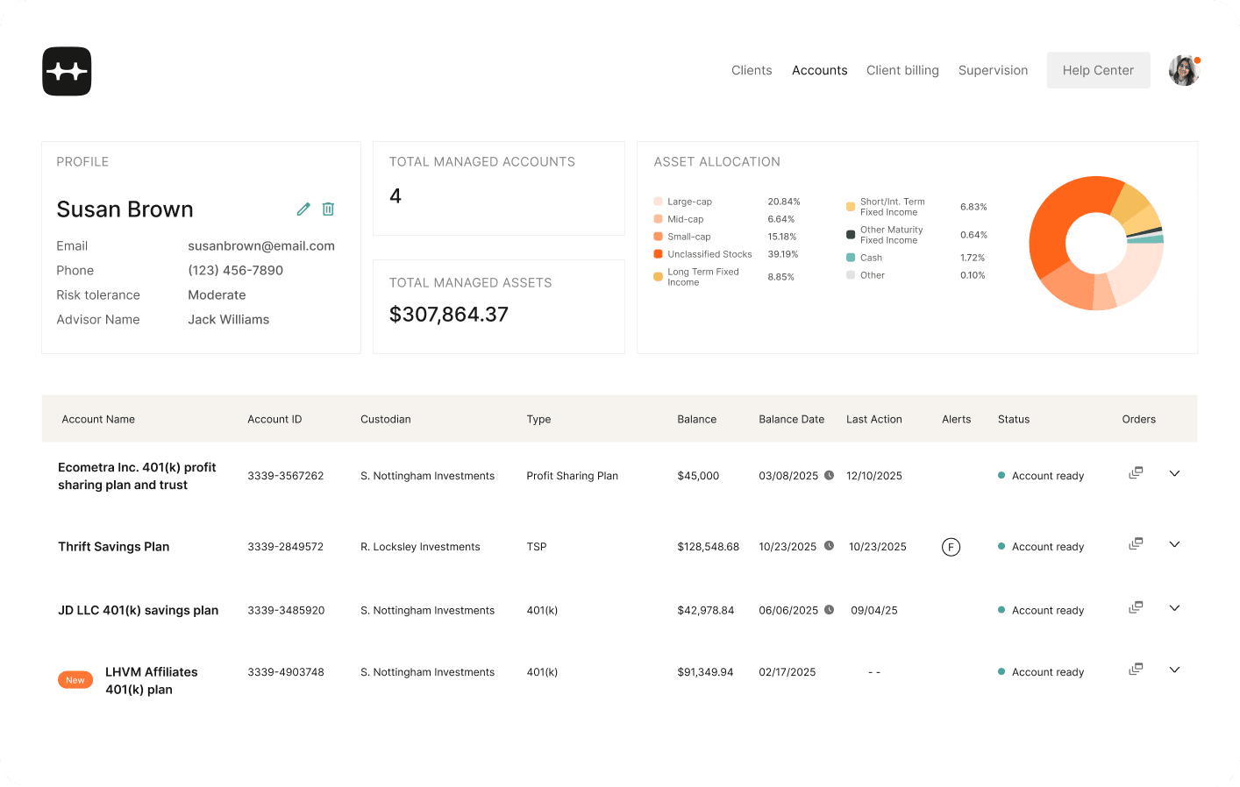The width and height of the screenshot is (1240, 787).
Task: Click the Other Maturity Fixed Income swatch
Action: [x=851, y=235]
